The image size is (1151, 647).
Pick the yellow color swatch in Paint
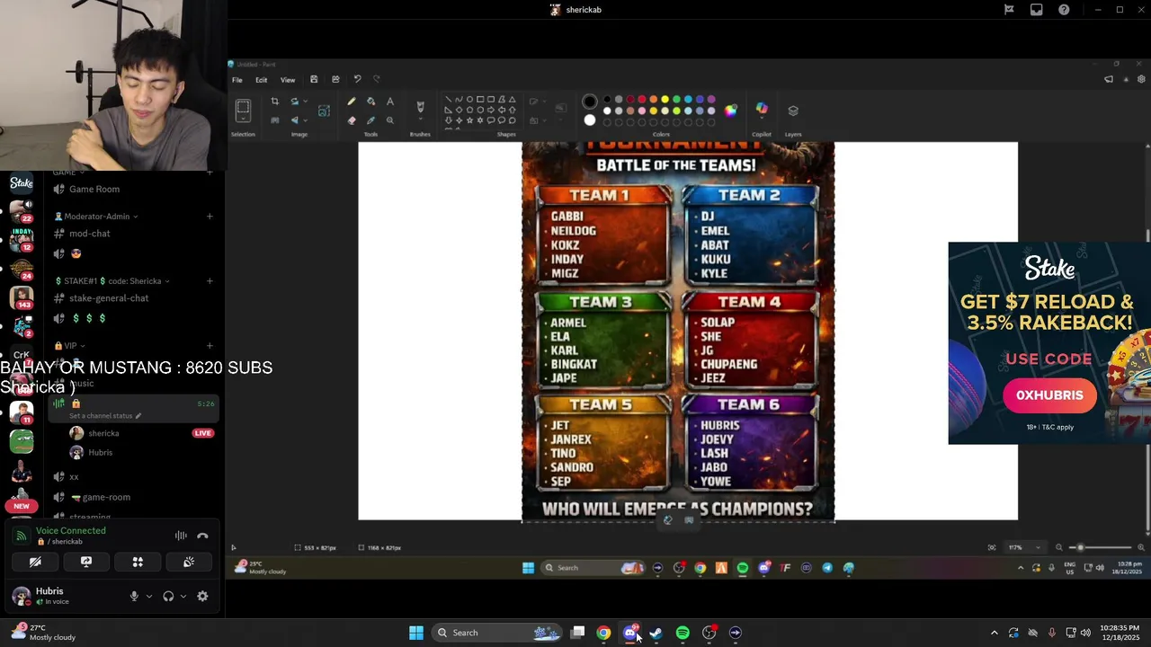pyautogui.click(x=665, y=100)
